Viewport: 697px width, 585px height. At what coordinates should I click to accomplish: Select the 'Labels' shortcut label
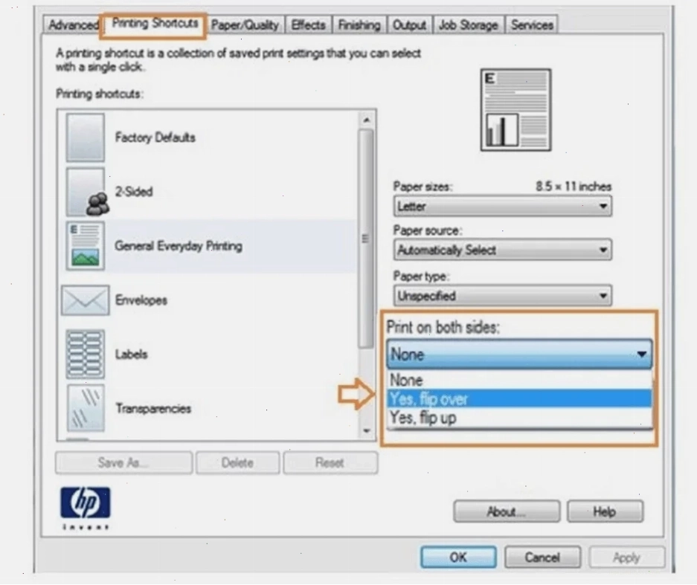tap(131, 354)
